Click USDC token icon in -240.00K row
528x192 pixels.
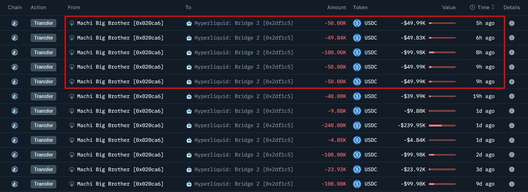click(357, 126)
